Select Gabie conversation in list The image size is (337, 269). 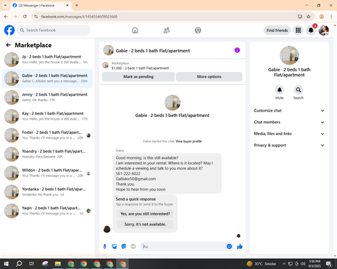pyautogui.click(x=47, y=79)
